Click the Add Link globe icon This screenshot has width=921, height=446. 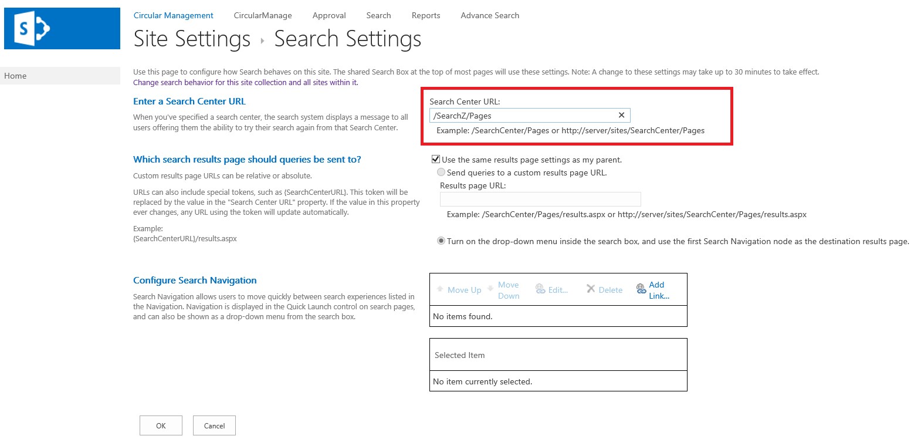pos(641,289)
